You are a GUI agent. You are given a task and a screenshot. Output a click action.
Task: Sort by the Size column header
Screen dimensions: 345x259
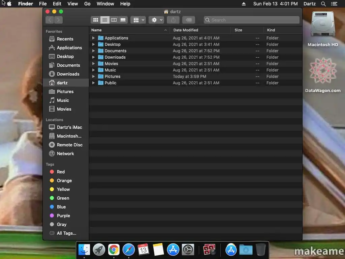click(x=247, y=30)
